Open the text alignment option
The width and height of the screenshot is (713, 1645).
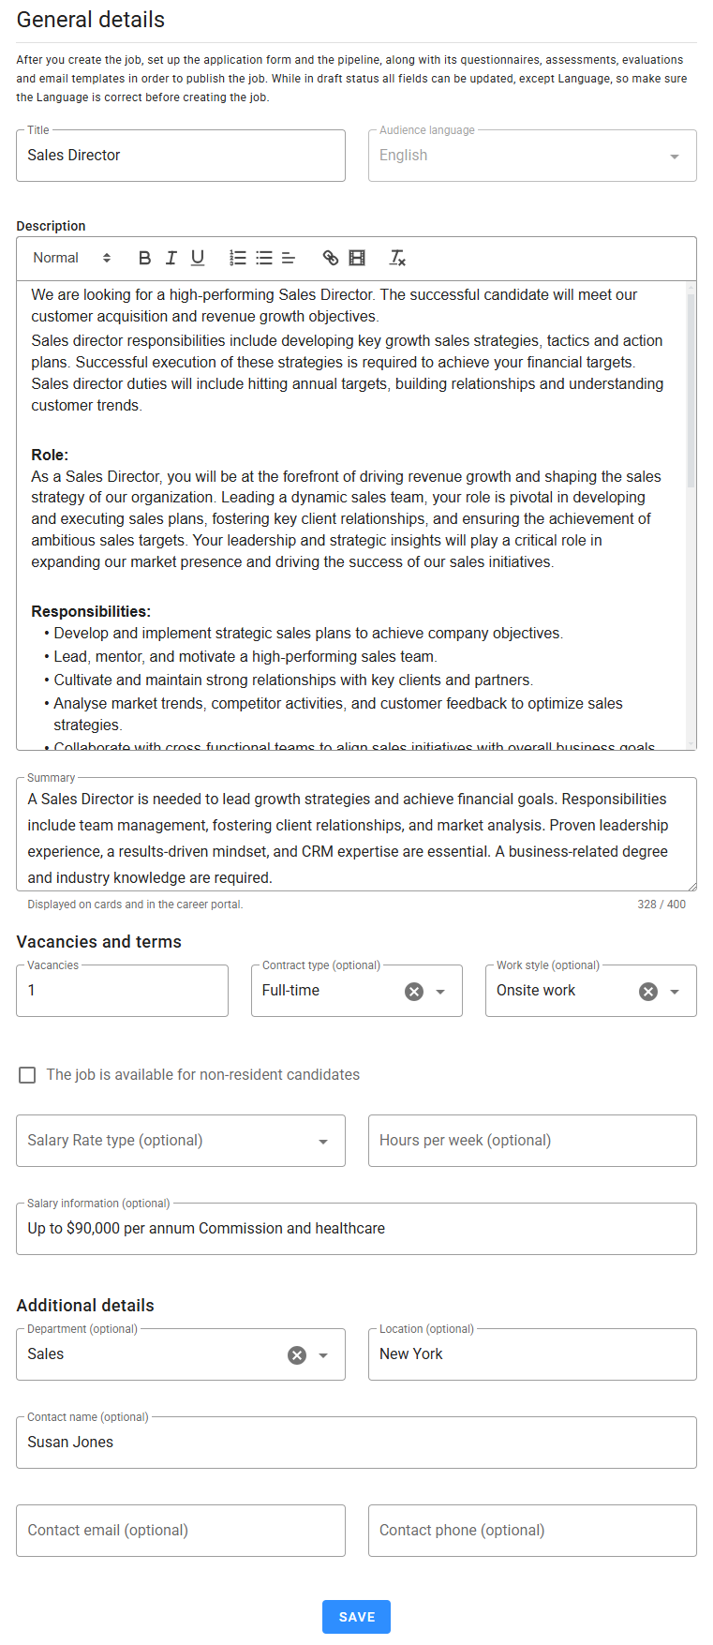pos(289,258)
